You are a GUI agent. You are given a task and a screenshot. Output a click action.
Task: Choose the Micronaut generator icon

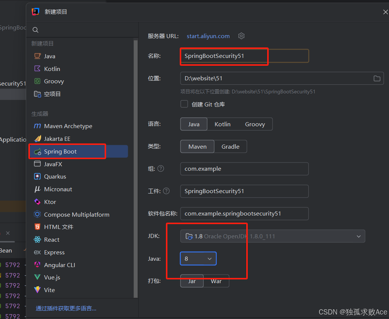pyautogui.click(x=37, y=189)
